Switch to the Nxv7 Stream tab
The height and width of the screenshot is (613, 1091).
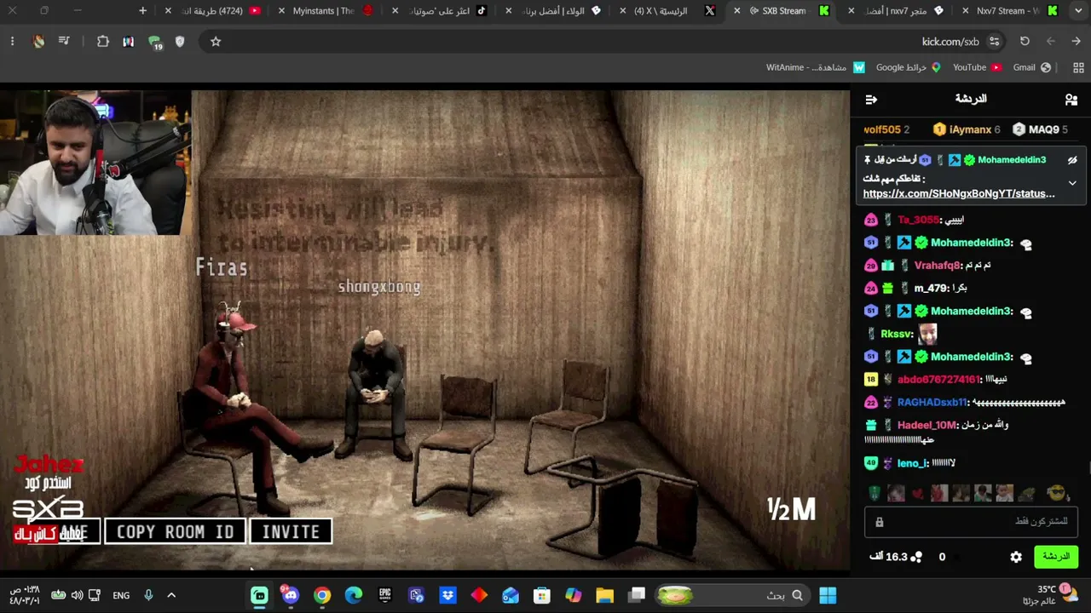click(x=1006, y=11)
